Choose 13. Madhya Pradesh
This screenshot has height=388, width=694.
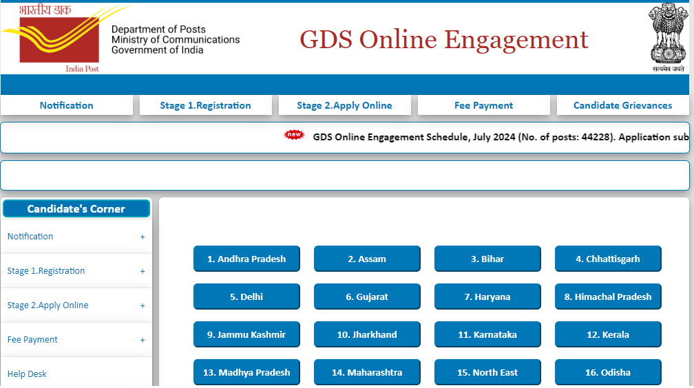[246, 372]
